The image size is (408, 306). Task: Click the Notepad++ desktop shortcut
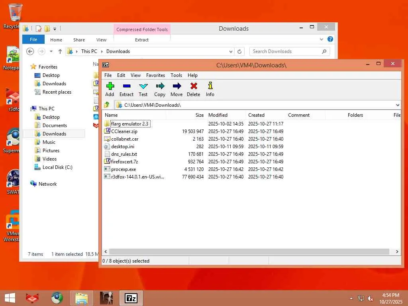[12, 58]
